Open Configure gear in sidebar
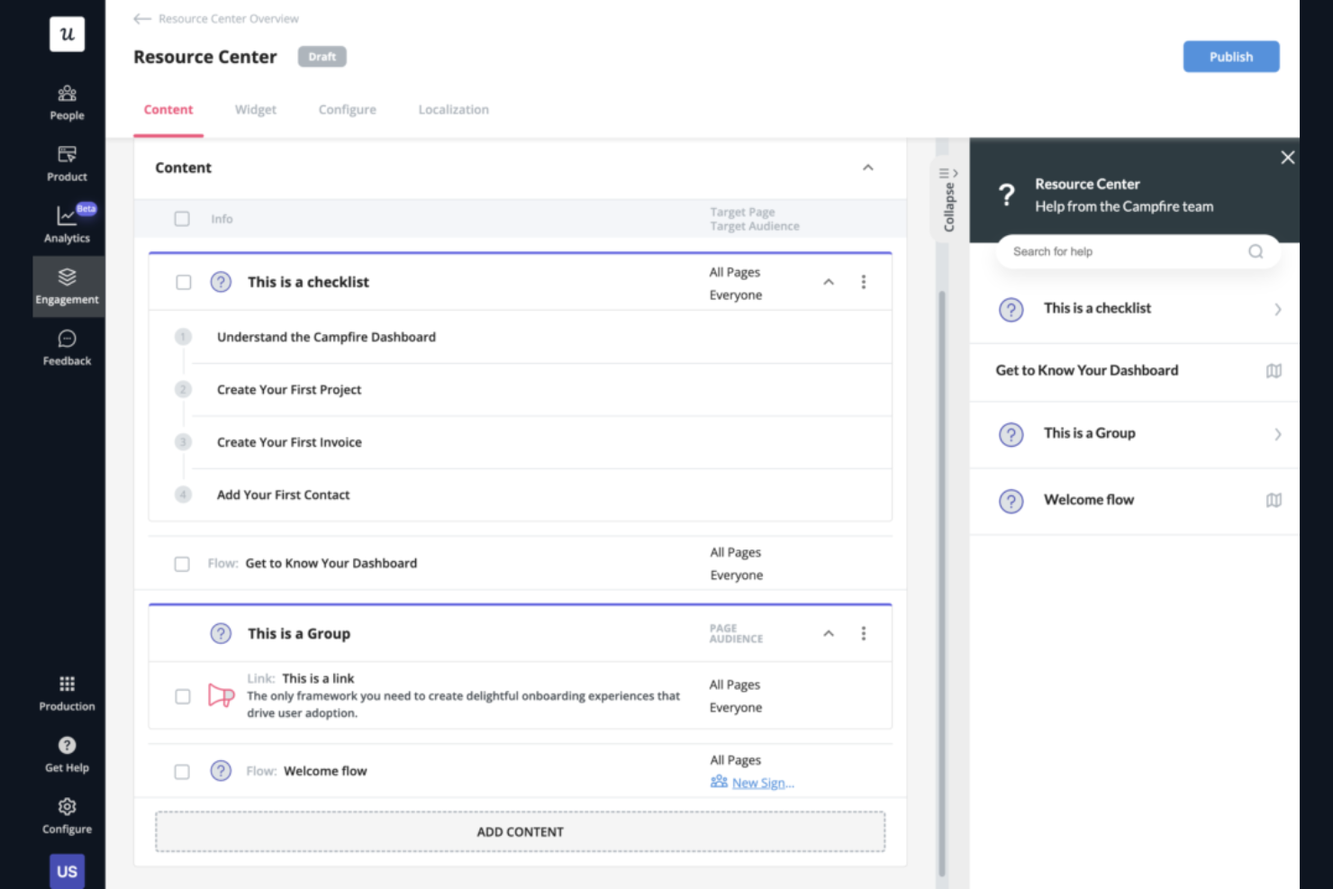Viewport: 1333px width, 889px height. (67, 816)
